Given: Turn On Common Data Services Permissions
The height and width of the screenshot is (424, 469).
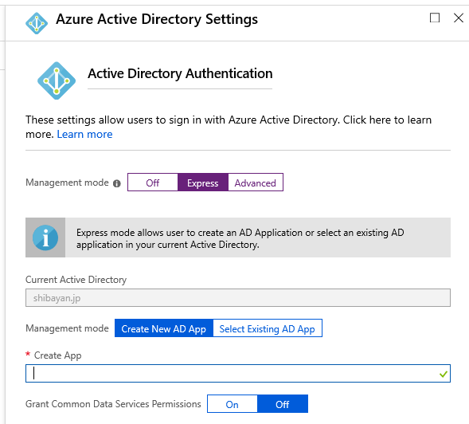Looking at the screenshot, I should click(232, 403).
